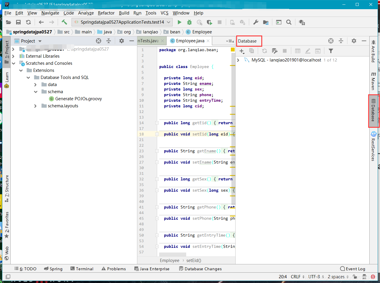
Task: Open the Refactor menu
Action: tap(106, 13)
